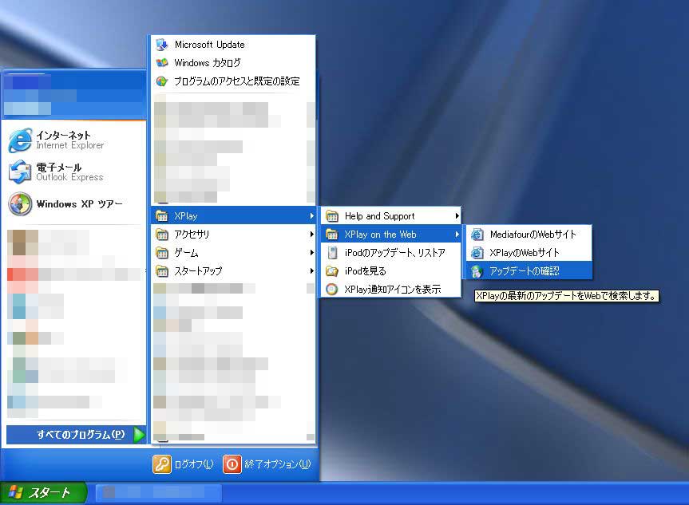
Task: Click the スタートアップ folder icon
Action: [x=162, y=271]
